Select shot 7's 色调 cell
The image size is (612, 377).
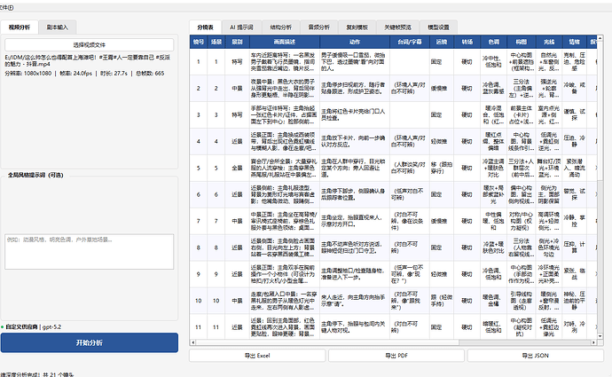tap(494, 221)
